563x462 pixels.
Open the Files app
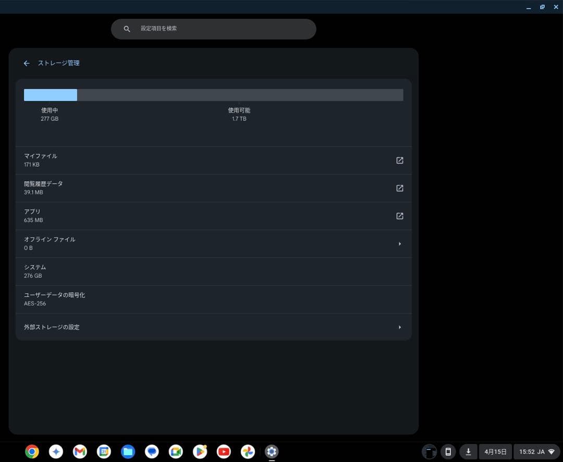click(128, 452)
